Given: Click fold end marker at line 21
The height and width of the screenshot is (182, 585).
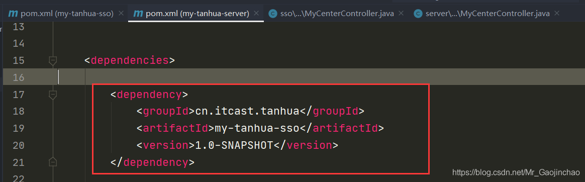Looking at the screenshot, I should coord(53,162).
